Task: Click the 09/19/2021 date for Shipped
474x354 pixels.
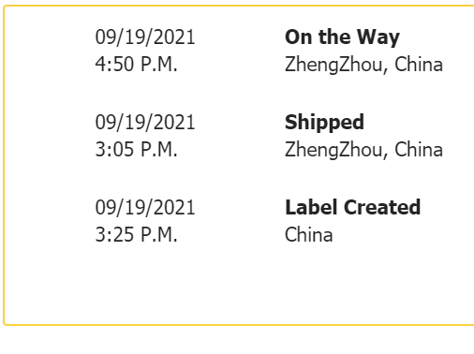Action: (145, 122)
